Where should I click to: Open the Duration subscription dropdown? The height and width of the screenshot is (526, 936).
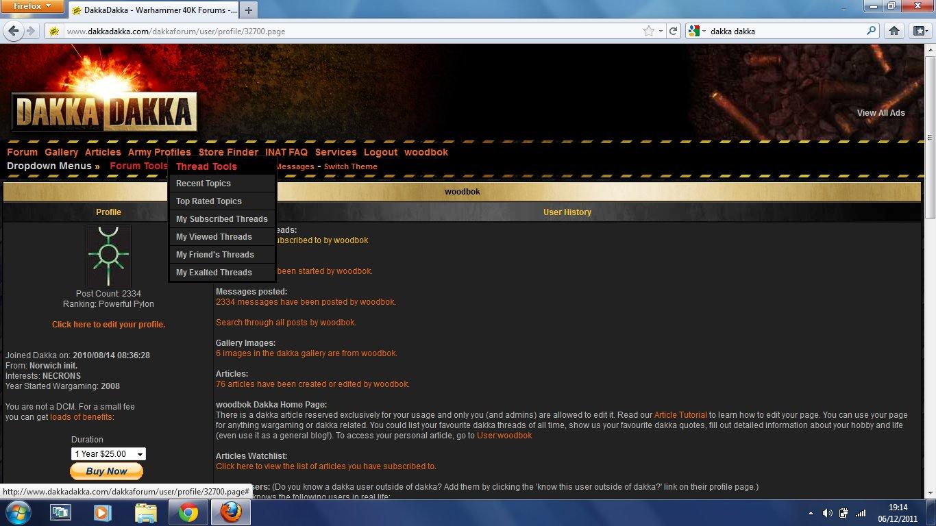pos(108,453)
